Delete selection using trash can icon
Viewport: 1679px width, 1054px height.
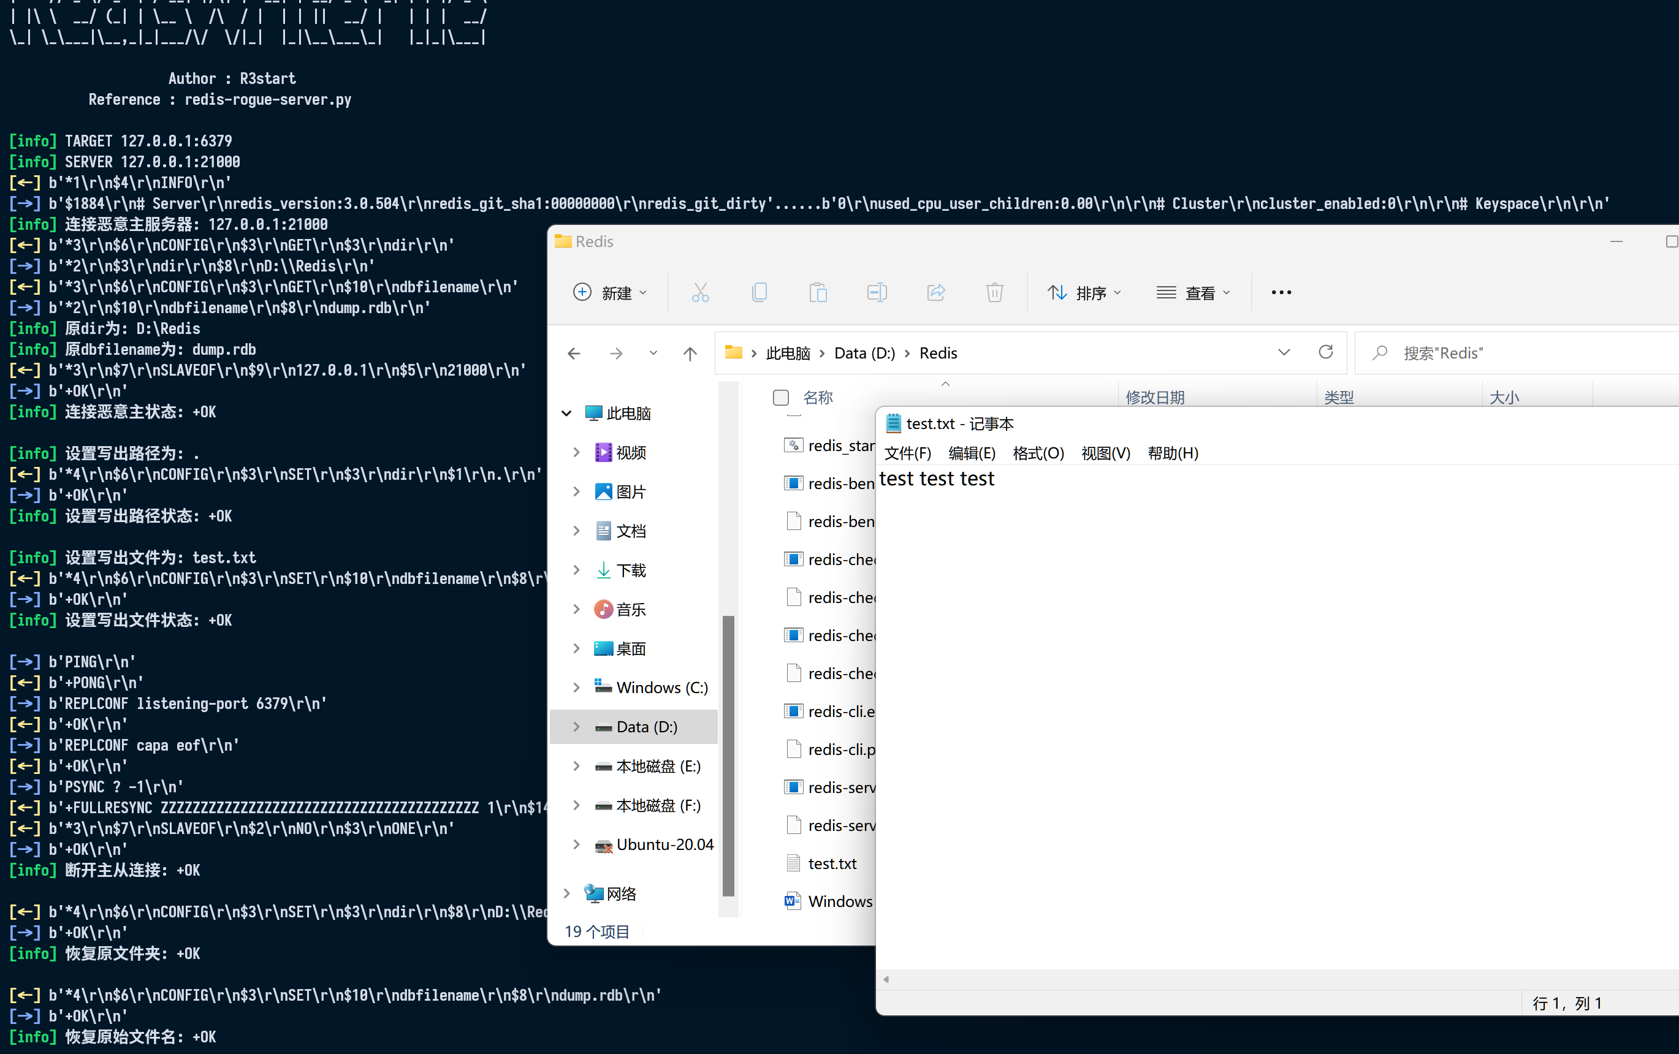pos(994,292)
